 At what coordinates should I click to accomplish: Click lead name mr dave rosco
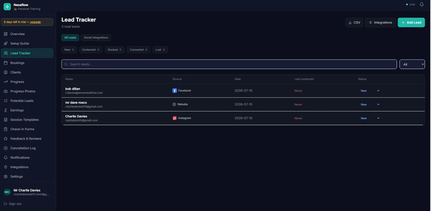tap(76, 102)
